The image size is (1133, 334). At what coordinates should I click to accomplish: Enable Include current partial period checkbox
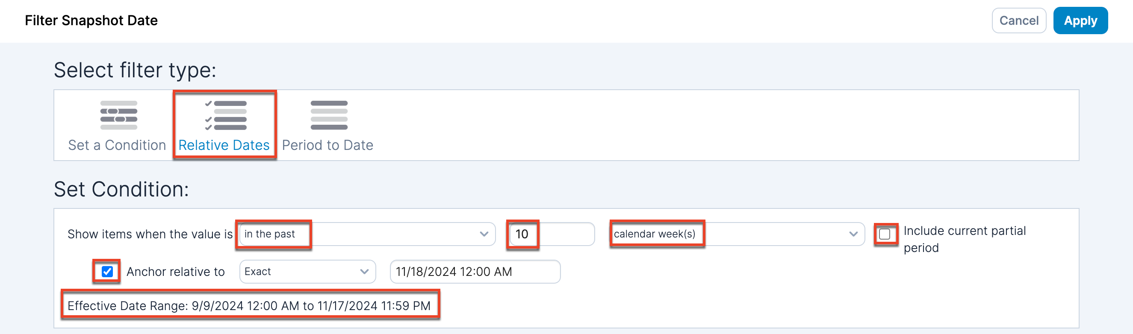[x=885, y=234]
